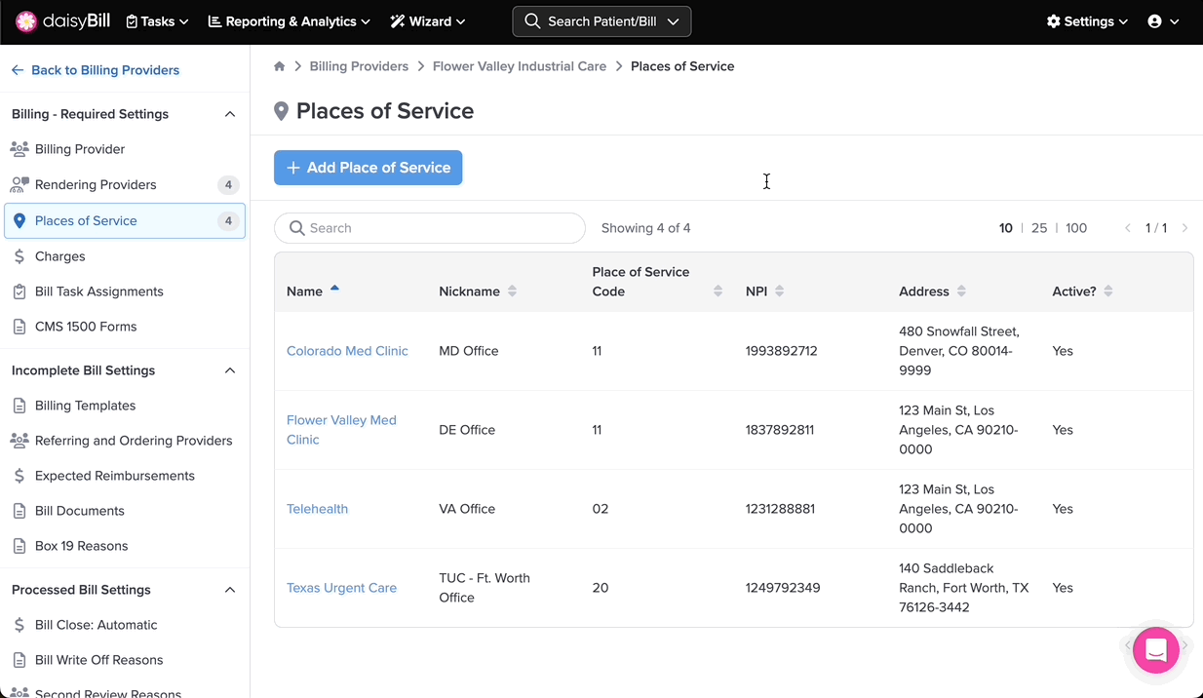
Task: Open the Settings dropdown menu
Action: (x=1087, y=21)
